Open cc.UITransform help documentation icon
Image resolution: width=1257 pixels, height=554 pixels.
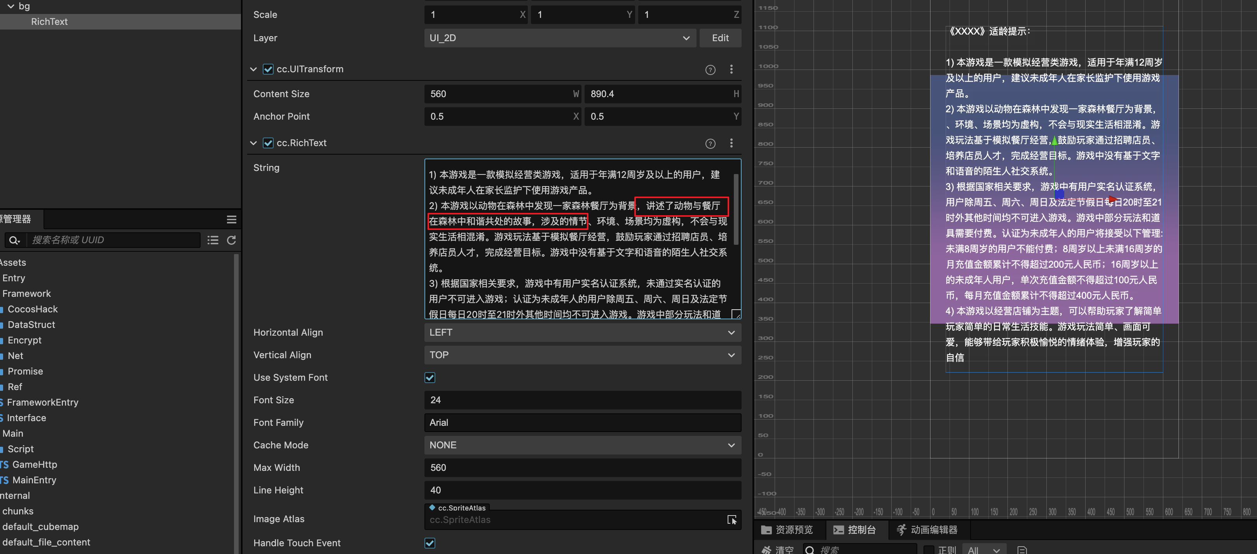tap(710, 70)
